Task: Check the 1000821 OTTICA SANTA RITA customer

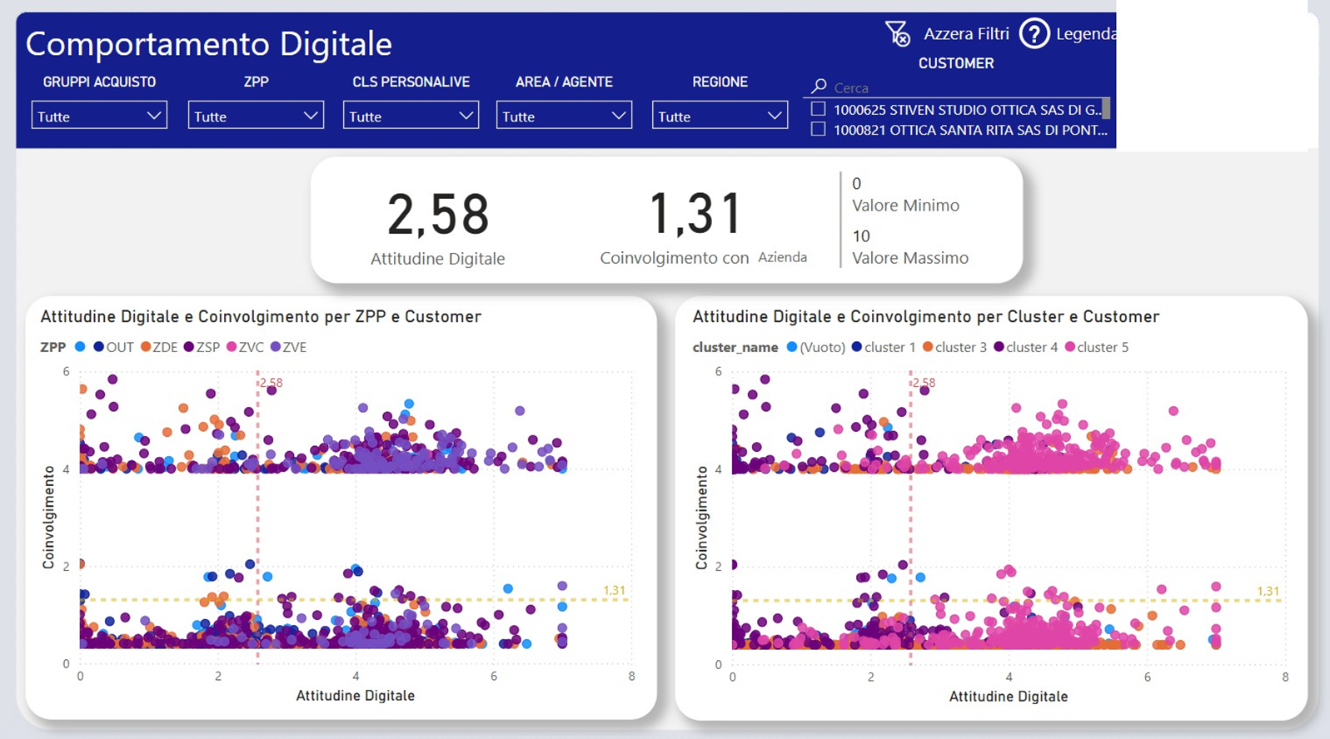Action: coord(819,130)
